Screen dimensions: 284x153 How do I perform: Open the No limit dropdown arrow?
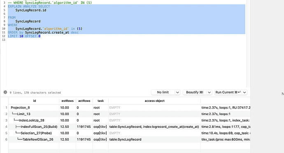pos(177,92)
